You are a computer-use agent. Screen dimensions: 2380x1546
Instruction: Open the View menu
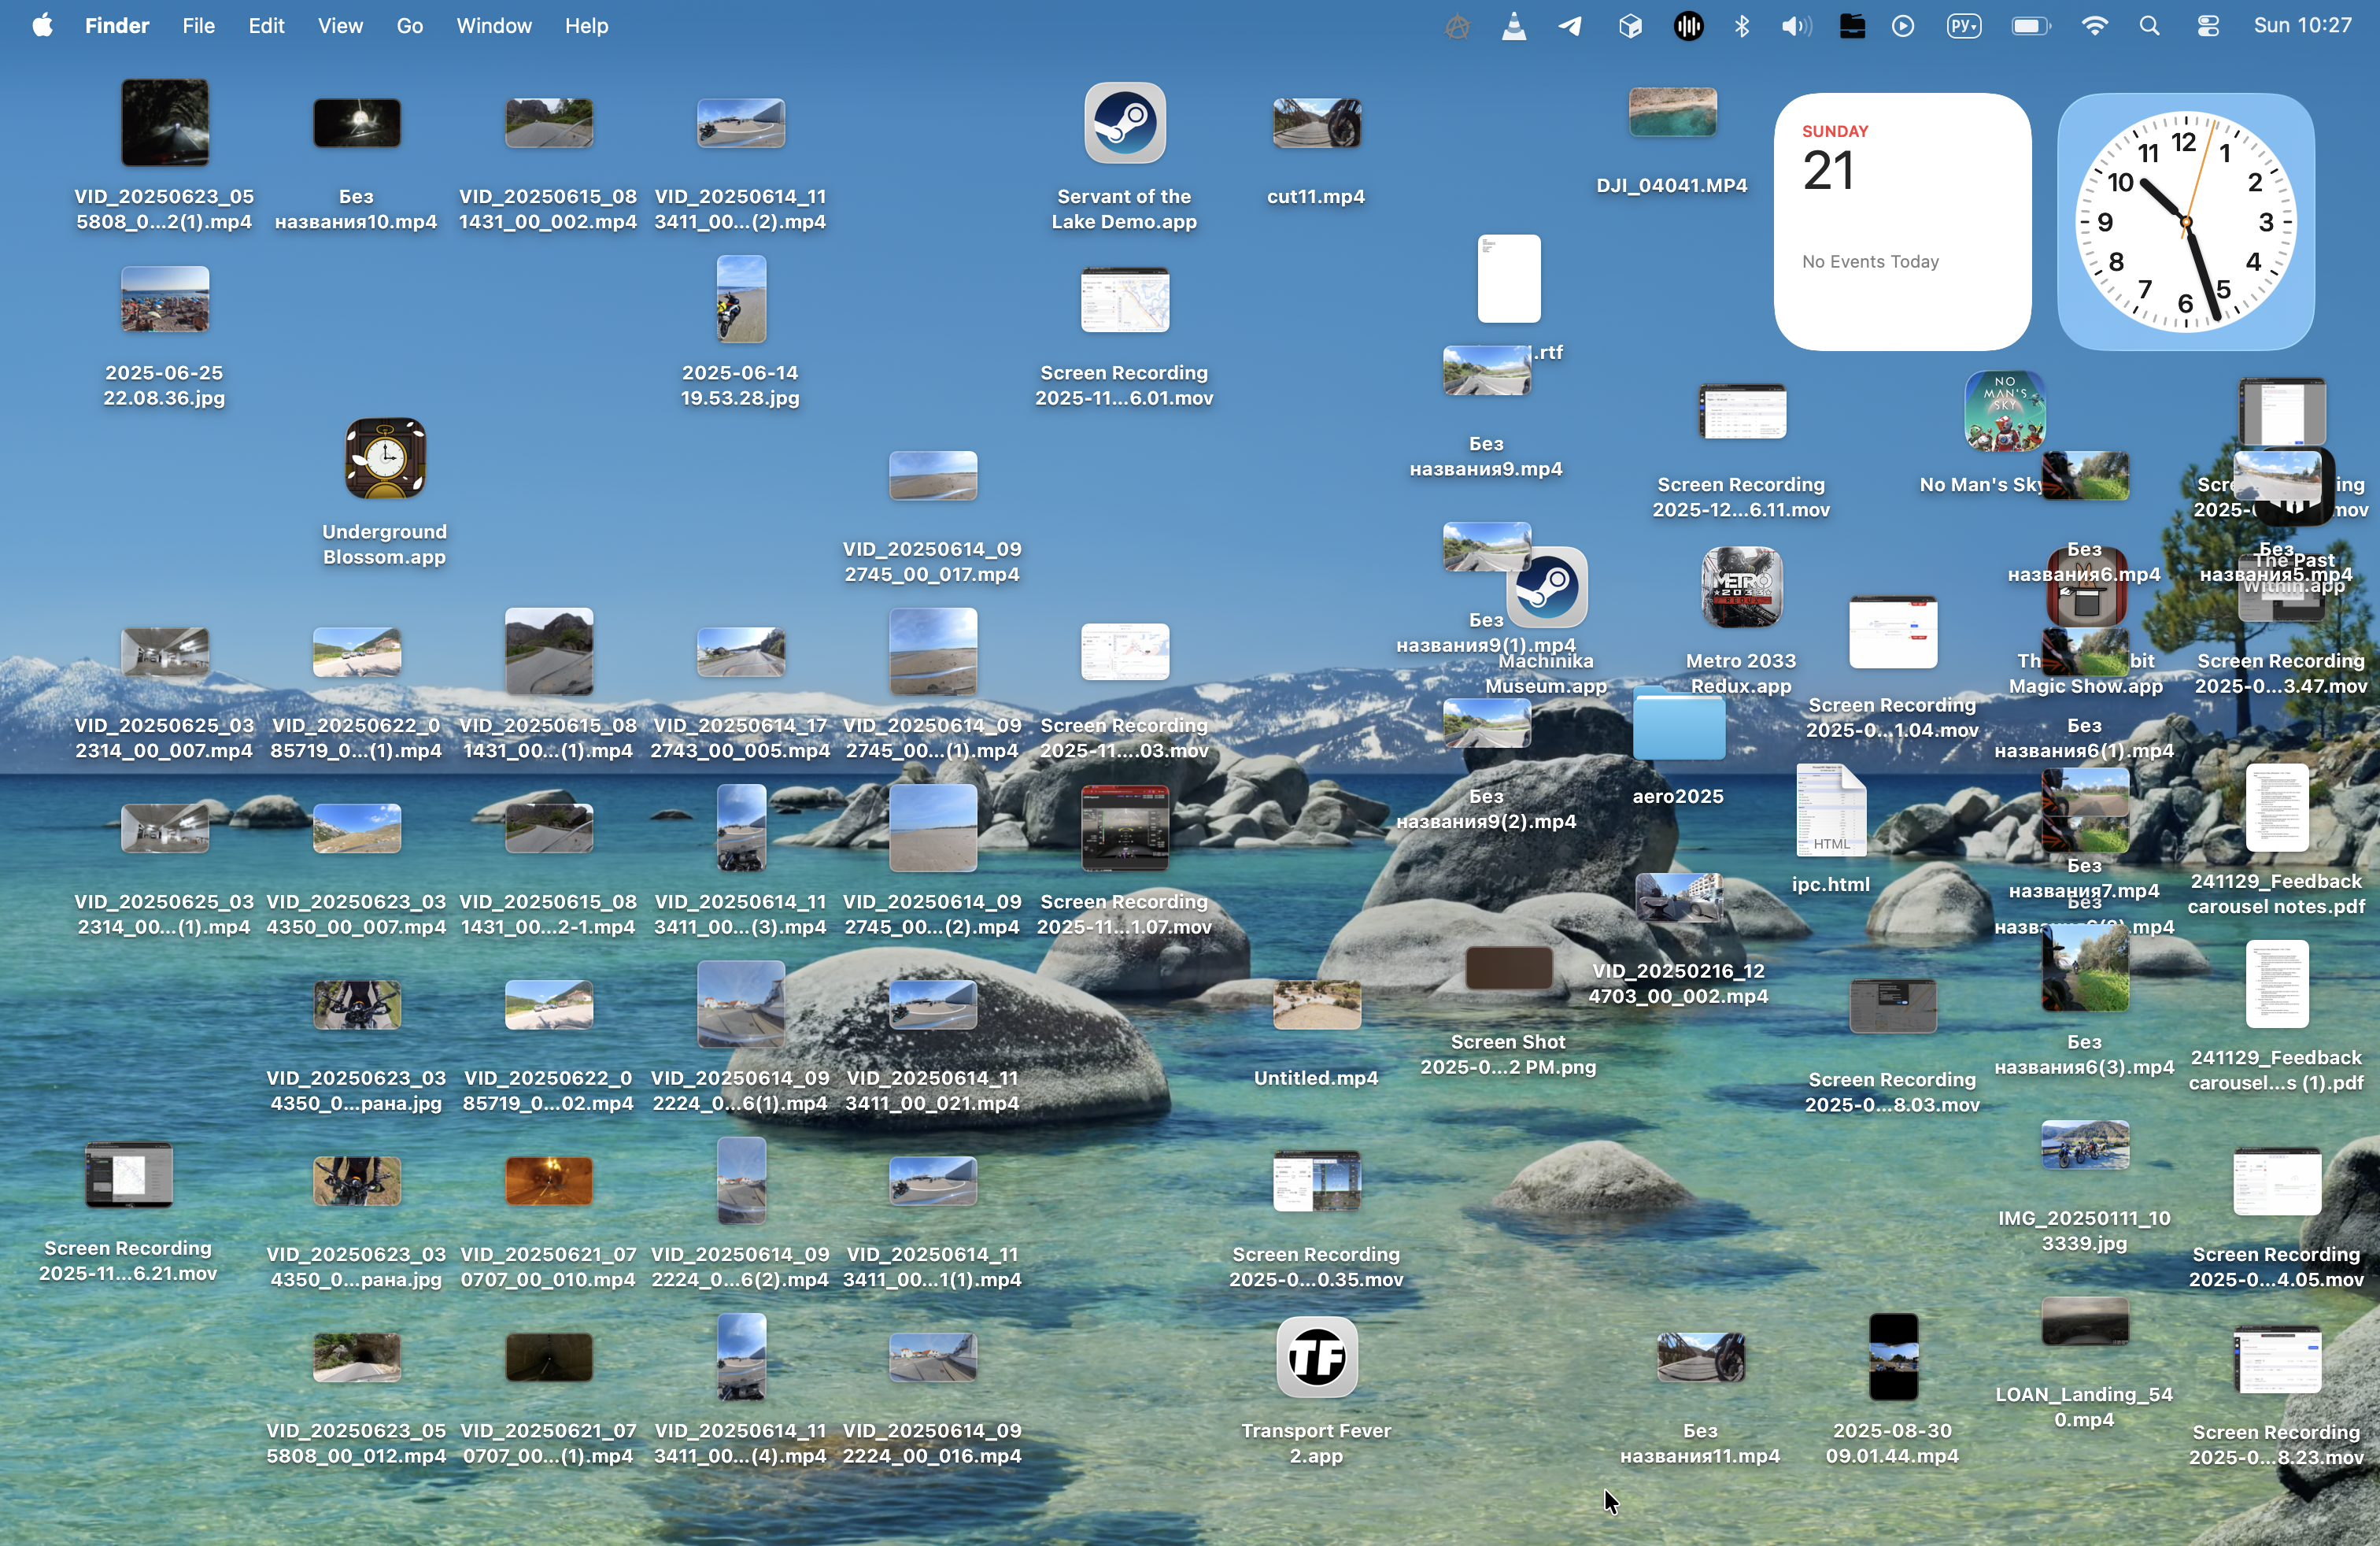340,26
